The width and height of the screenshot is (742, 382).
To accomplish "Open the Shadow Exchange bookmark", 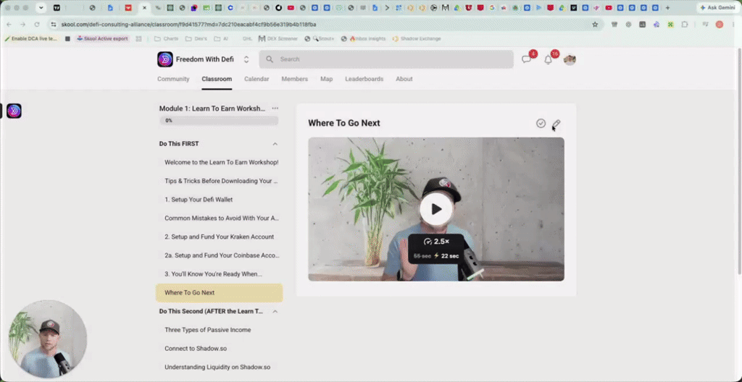I will [417, 39].
